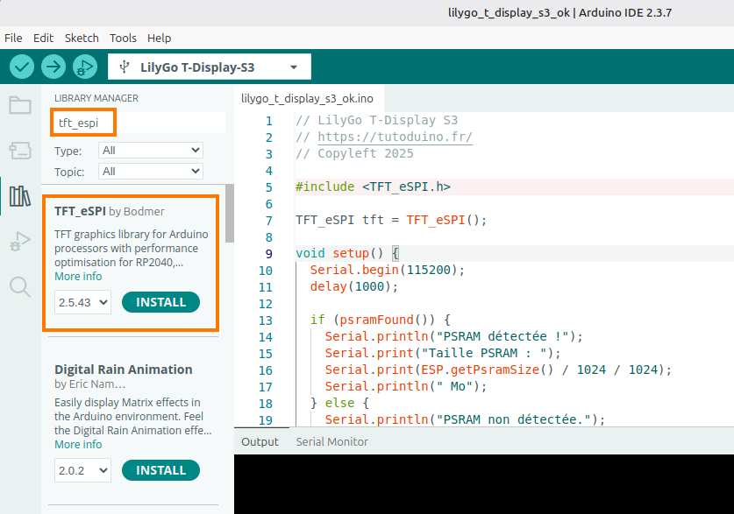The width and height of the screenshot is (734, 514).
Task: Open More info link for TFT_eSPI
Action: tap(78, 277)
